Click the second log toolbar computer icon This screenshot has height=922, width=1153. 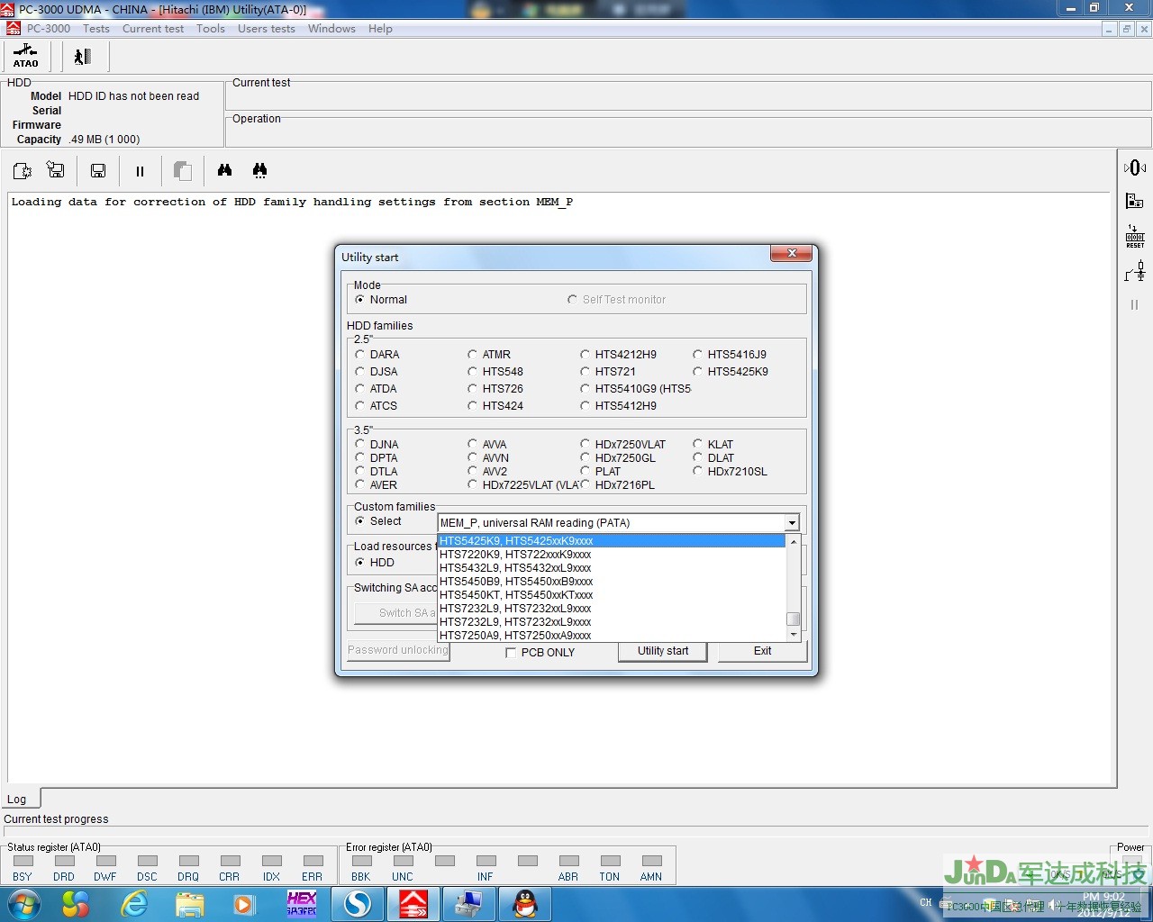tap(56, 170)
